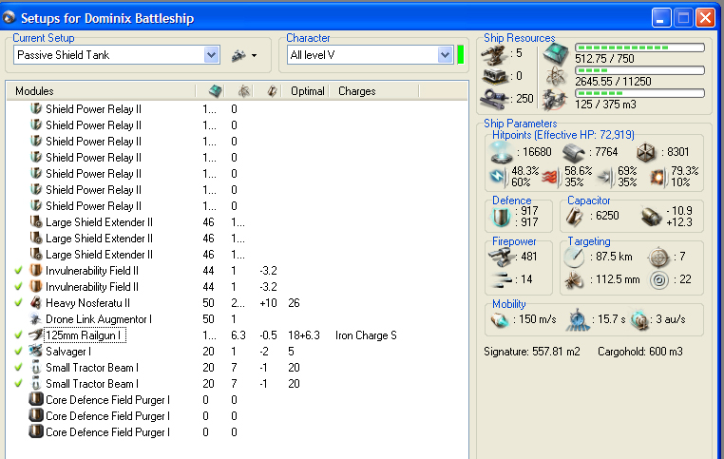The height and width of the screenshot is (459, 724).
Task: Click the Drone Link Augmentor I module icon
Action: point(36,319)
